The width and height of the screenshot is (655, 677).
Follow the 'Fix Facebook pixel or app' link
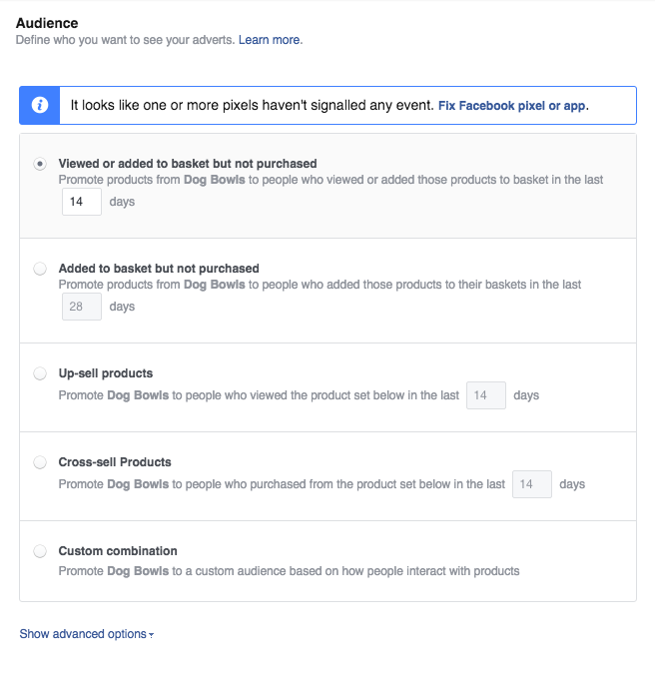click(x=512, y=105)
